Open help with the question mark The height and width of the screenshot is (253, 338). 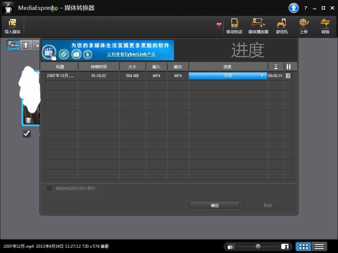coord(305,8)
